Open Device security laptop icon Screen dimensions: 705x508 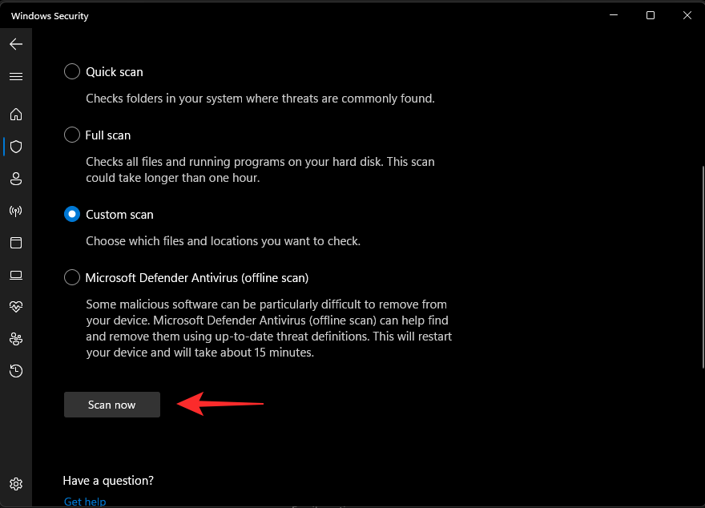point(16,275)
